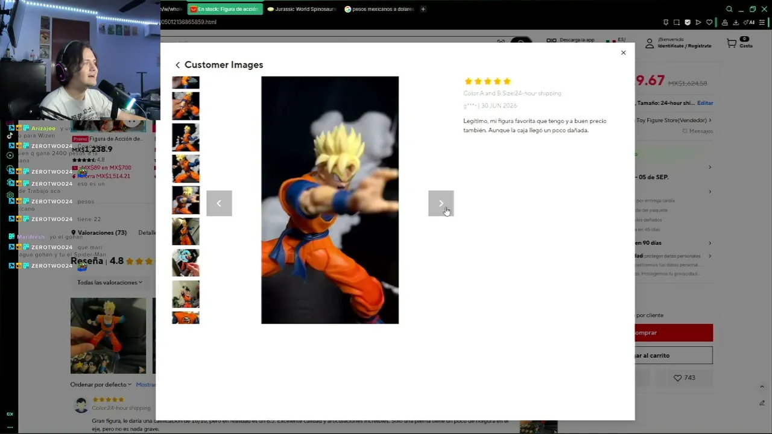Select the second customer image thumbnail
Screen dimensions: 772x434
pos(186,105)
